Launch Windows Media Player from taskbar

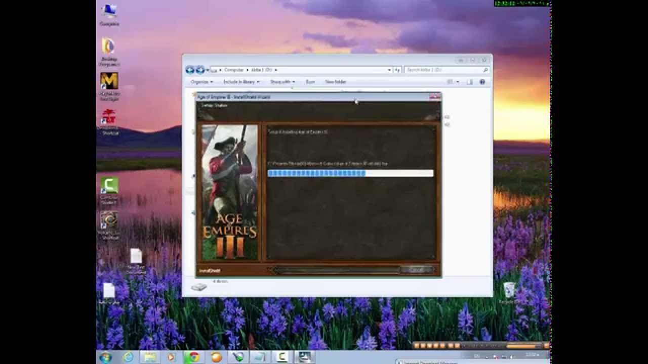171,357
